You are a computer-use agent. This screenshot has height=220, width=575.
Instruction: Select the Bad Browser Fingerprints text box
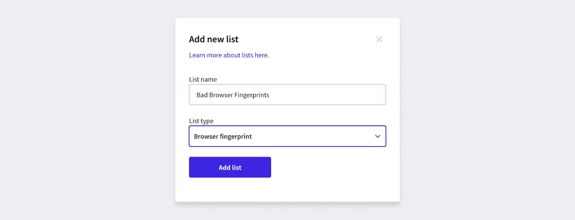point(287,95)
